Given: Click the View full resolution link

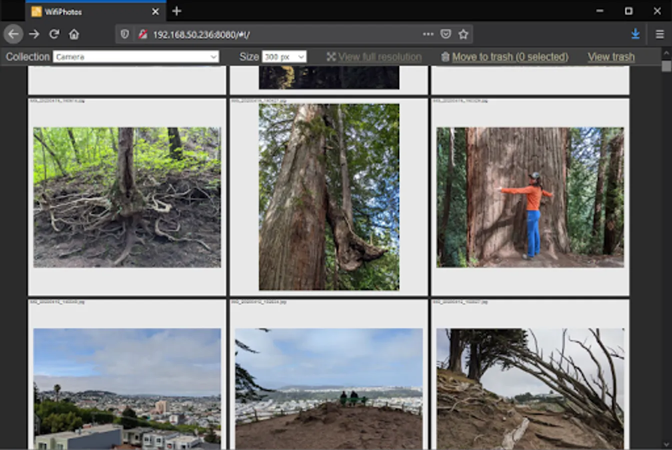Looking at the screenshot, I should 374,57.
